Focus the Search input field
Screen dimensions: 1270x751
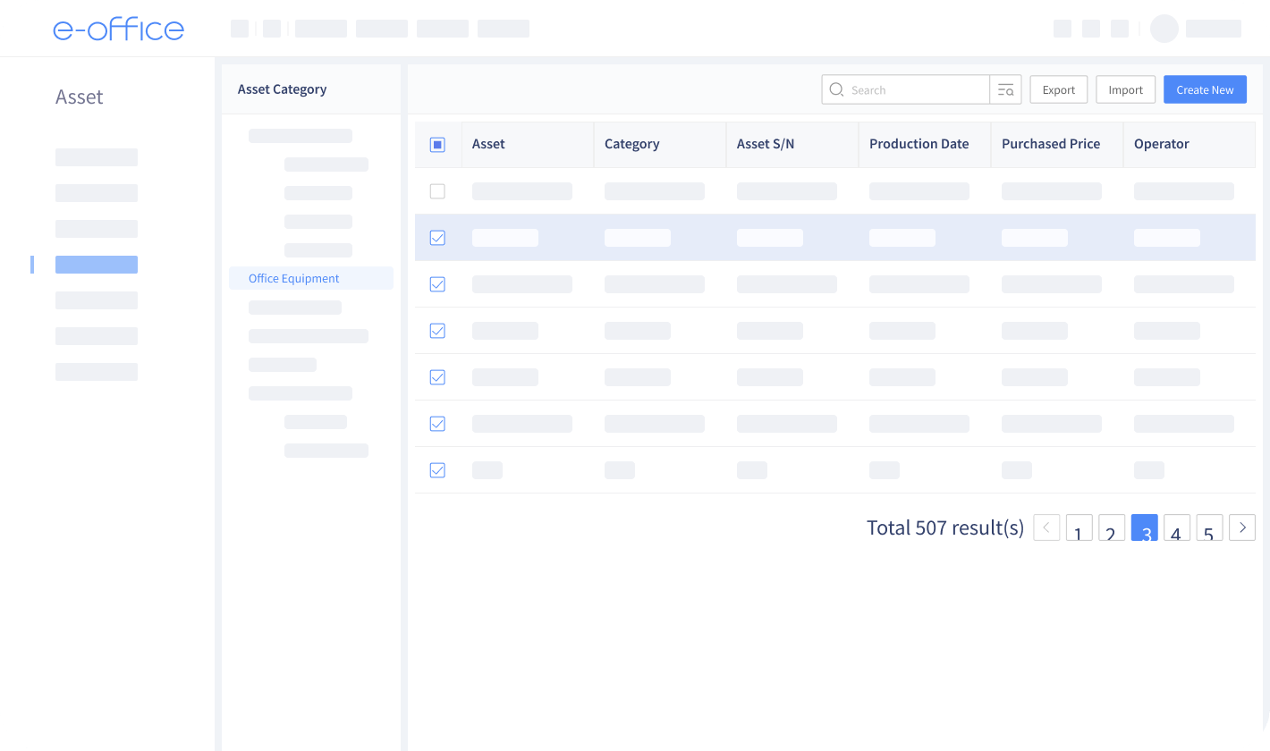(905, 89)
